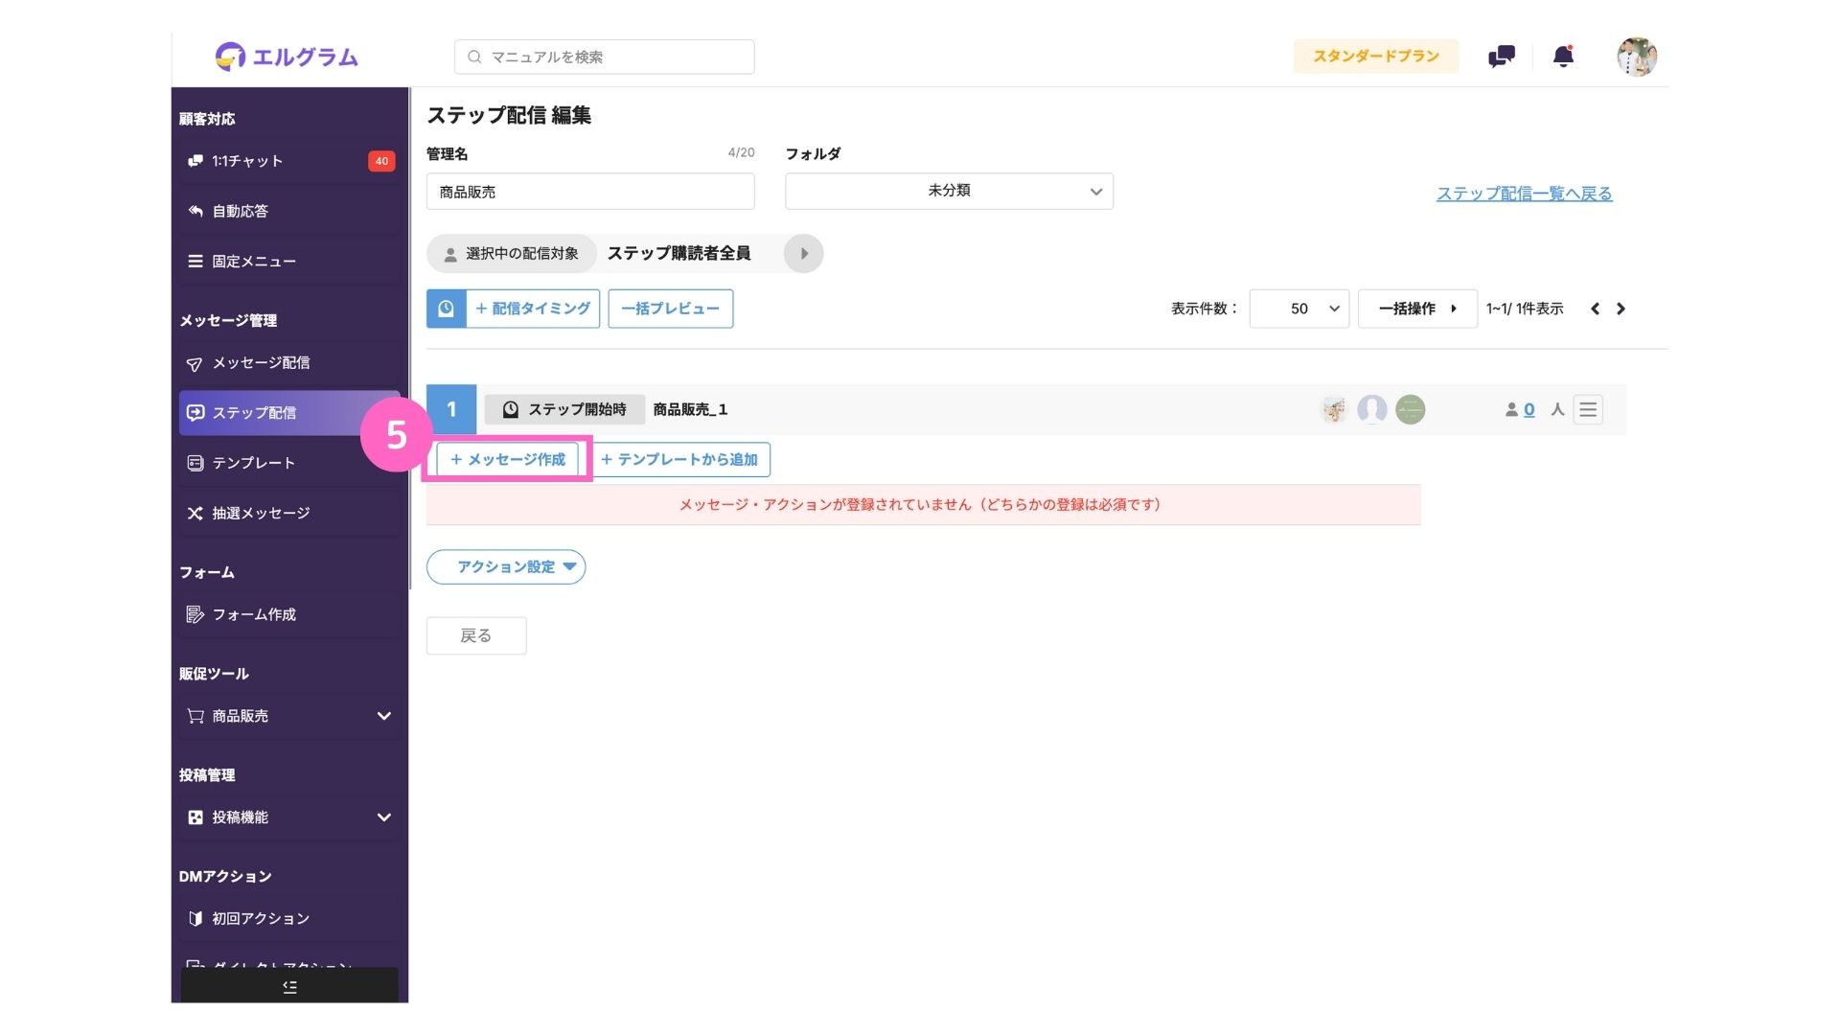The image size is (1840, 1035).
Task: Open the step 1 hamburger menu icon
Action: [x=1588, y=410]
